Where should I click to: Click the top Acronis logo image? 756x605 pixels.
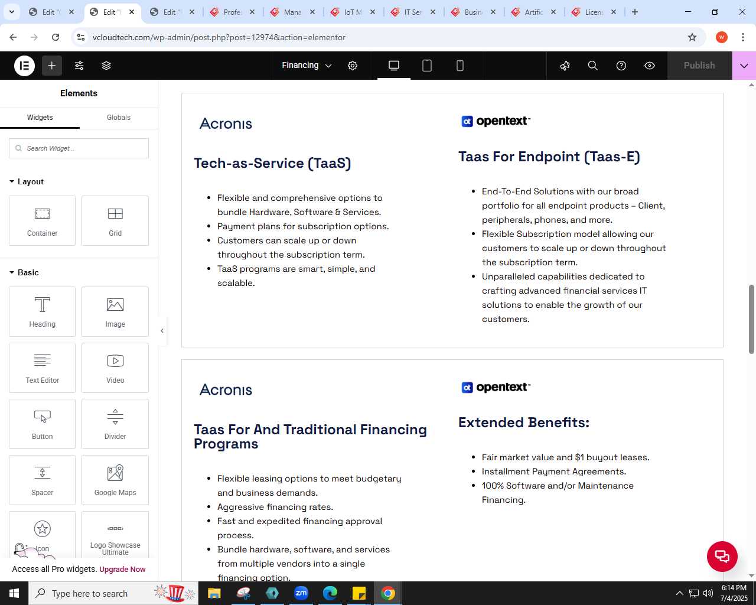click(226, 123)
